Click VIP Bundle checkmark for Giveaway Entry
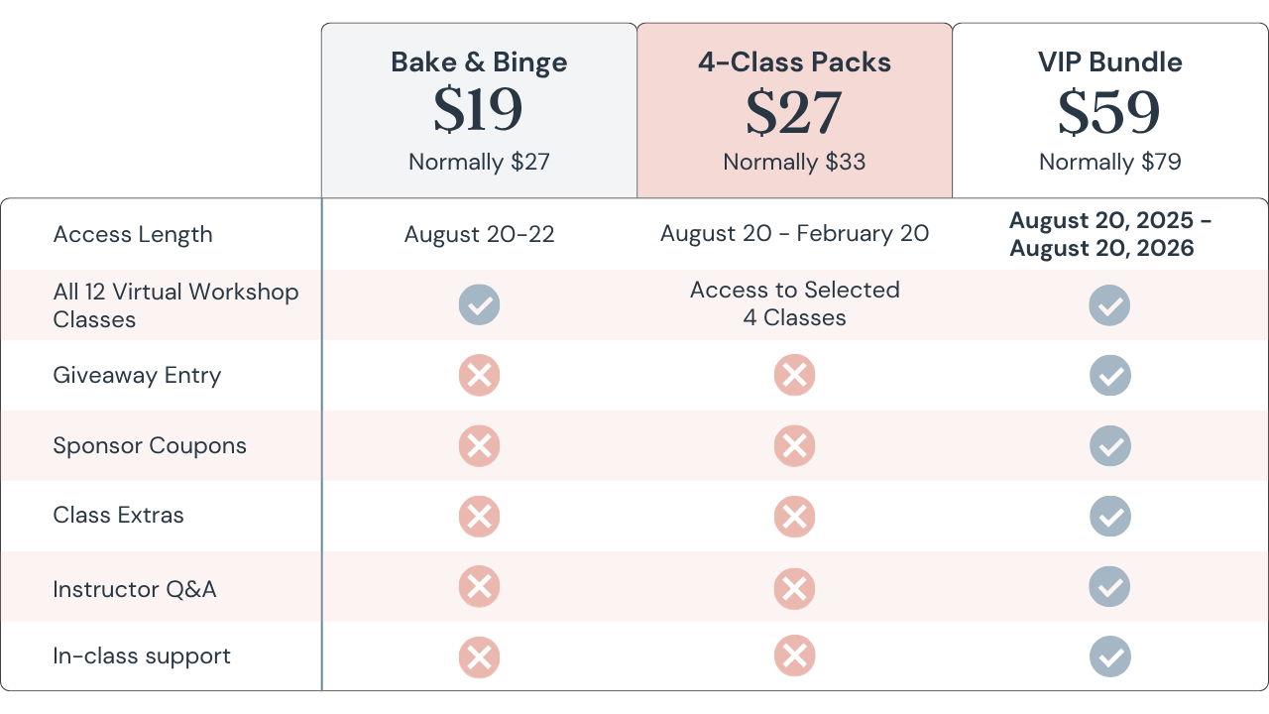Viewport: 1269px width, 714px height. click(x=1109, y=376)
